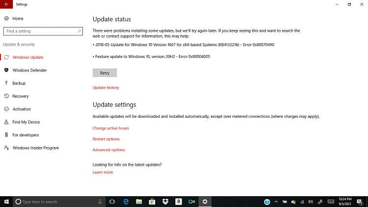Open the Update history link

[105, 87]
